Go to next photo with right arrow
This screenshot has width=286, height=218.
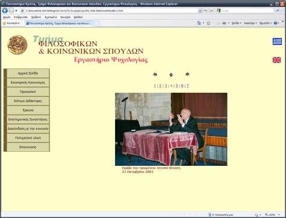coord(187,74)
